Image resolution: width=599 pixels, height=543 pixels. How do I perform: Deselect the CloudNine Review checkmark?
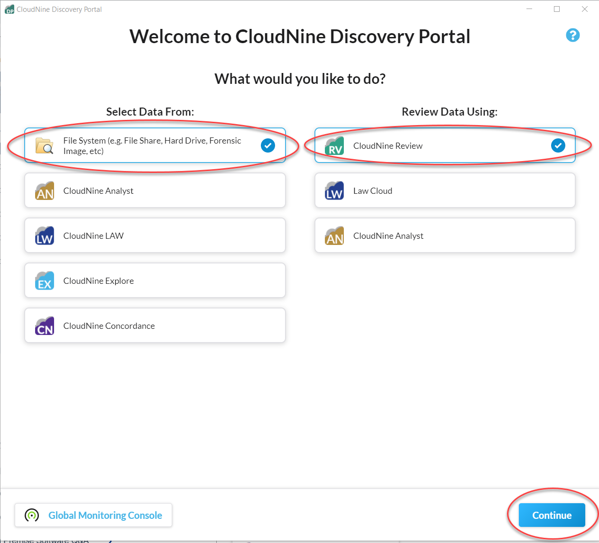pyautogui.click(x=558, y=145)
